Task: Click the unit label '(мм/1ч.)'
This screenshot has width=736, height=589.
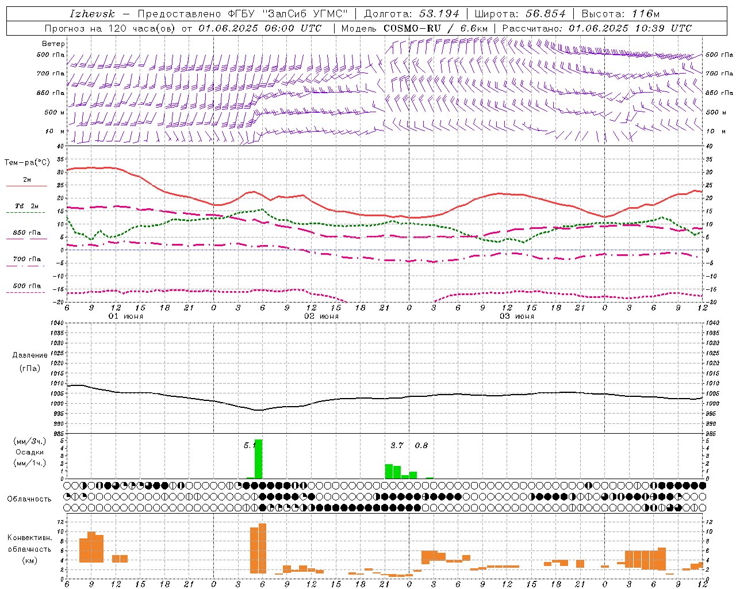Action: tap(30, 463)
